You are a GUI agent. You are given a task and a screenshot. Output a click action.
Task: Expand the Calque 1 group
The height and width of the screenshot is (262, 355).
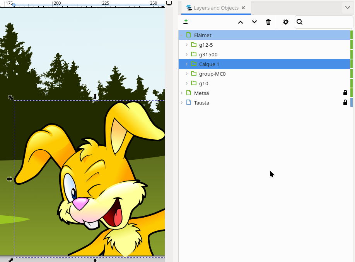186,64
